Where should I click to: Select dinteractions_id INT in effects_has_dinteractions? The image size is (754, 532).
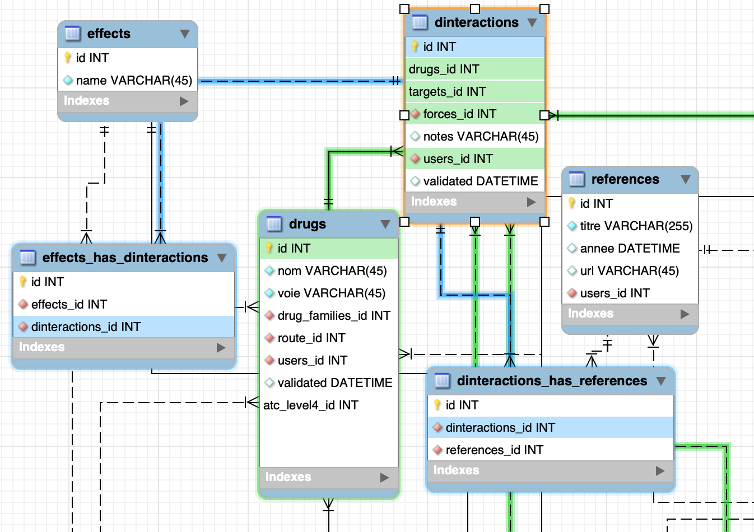tap(124, 326)
